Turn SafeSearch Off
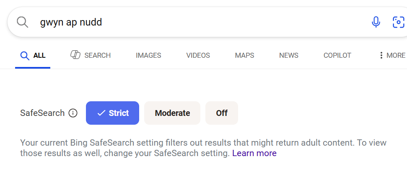407x172 pixels. 222,113
